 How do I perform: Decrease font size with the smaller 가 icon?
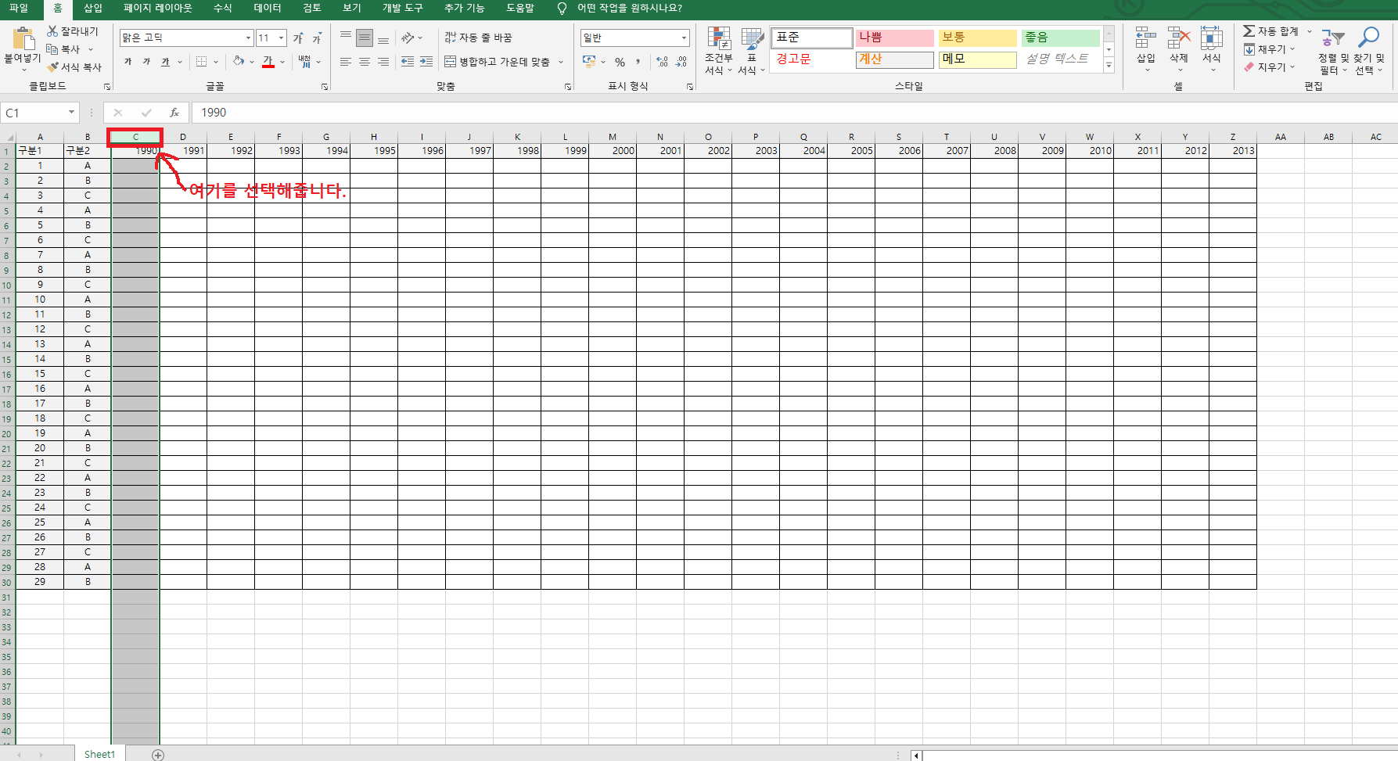317,38
